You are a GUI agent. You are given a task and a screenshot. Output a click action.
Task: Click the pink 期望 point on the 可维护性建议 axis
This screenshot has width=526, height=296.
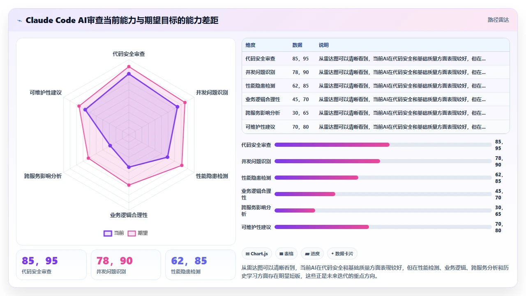pyautogui.click(x=79, y=106)
